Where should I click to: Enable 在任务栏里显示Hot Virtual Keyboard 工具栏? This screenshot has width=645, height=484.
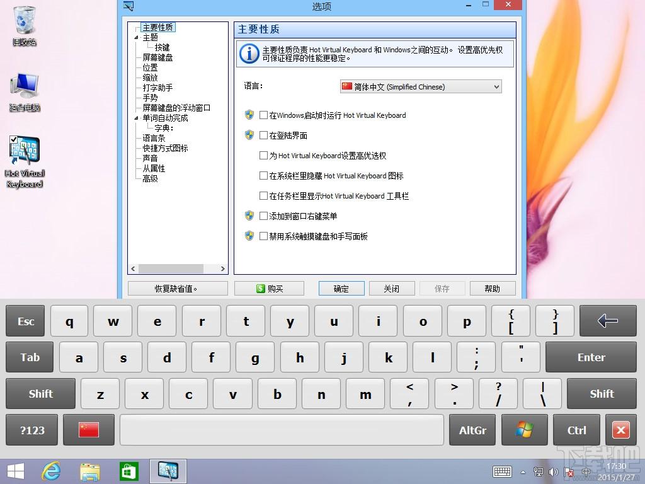click(264, 196)
